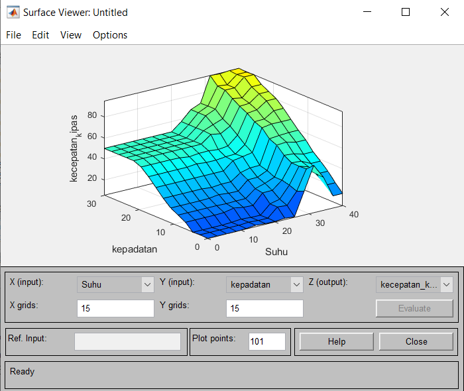Click the Z (output): label
The width and height of the screenshot is (464, 391).
tap(328, 282)
